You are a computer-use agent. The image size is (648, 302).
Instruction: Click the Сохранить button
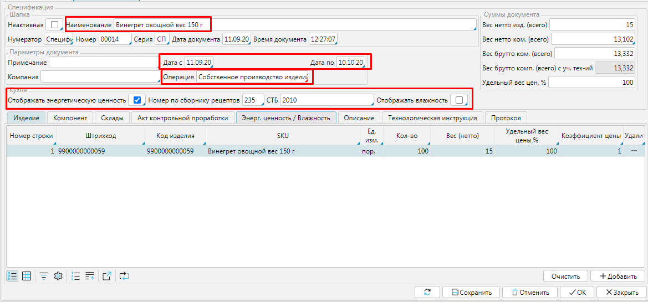pos(471,293)
